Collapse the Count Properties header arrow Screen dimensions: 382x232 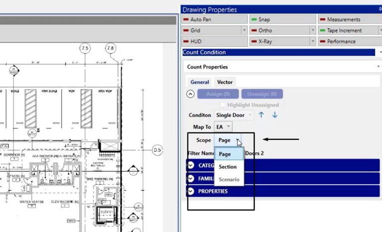click(379, 67)
